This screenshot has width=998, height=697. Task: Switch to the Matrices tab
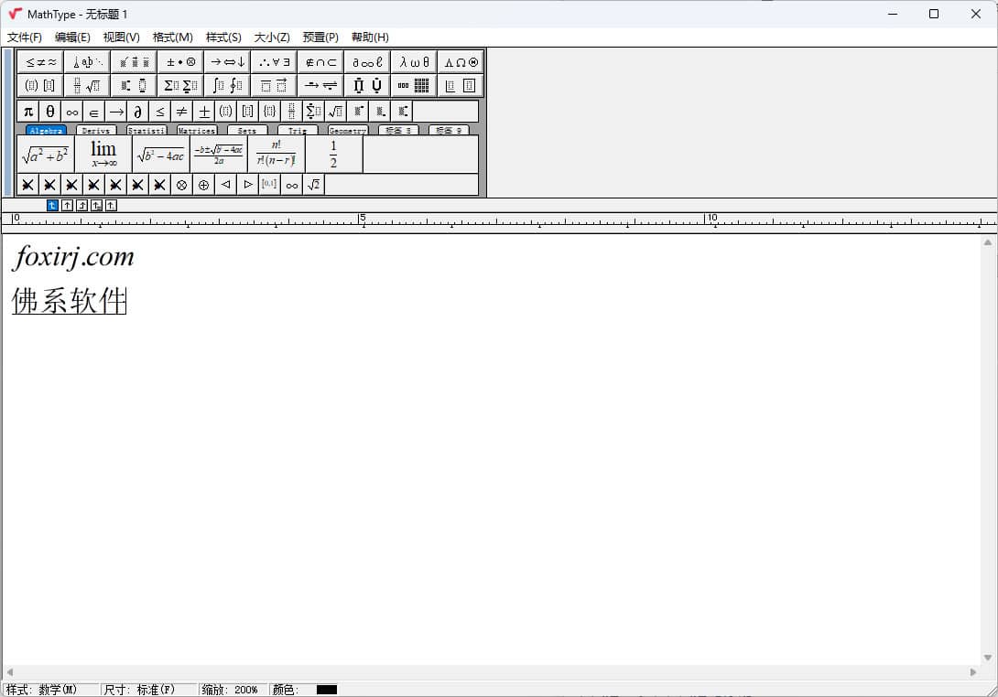[x=197, y=131]
